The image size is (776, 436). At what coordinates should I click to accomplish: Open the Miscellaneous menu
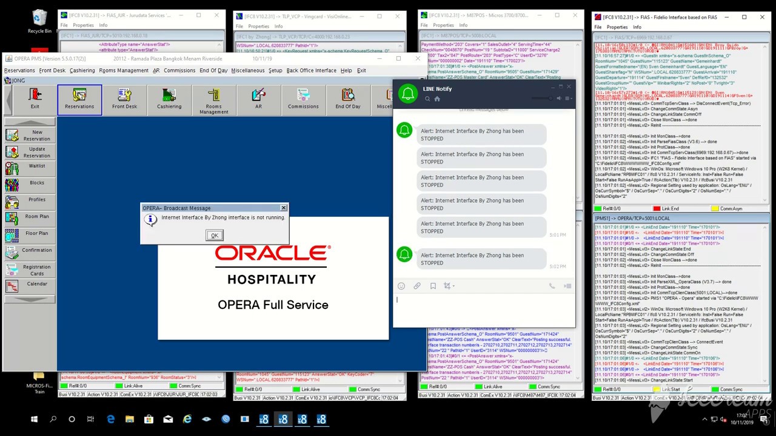(x=247, y=70)
